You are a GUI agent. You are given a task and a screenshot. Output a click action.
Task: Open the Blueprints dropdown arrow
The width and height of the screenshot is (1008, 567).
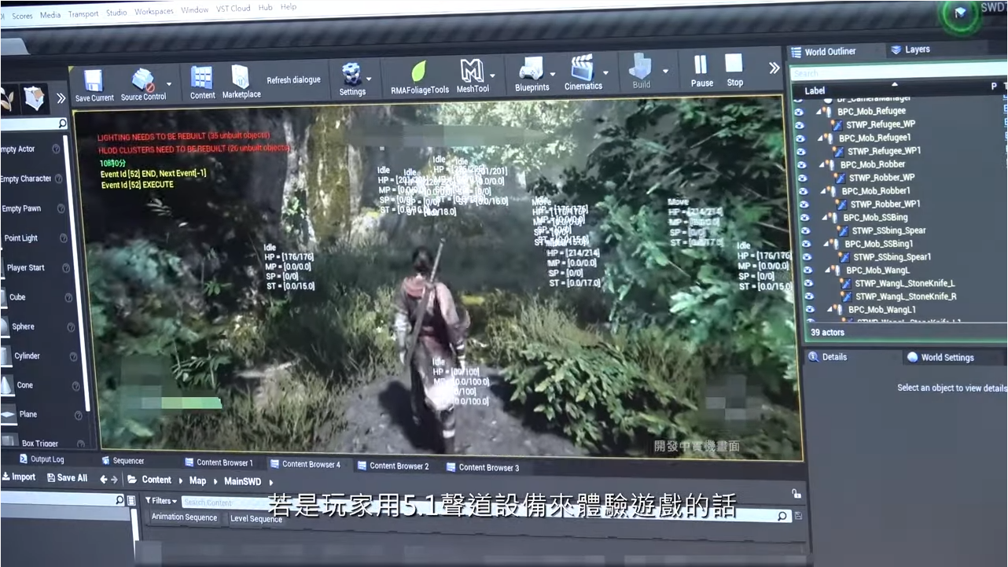pyautogui.click(x=552, y=74)
